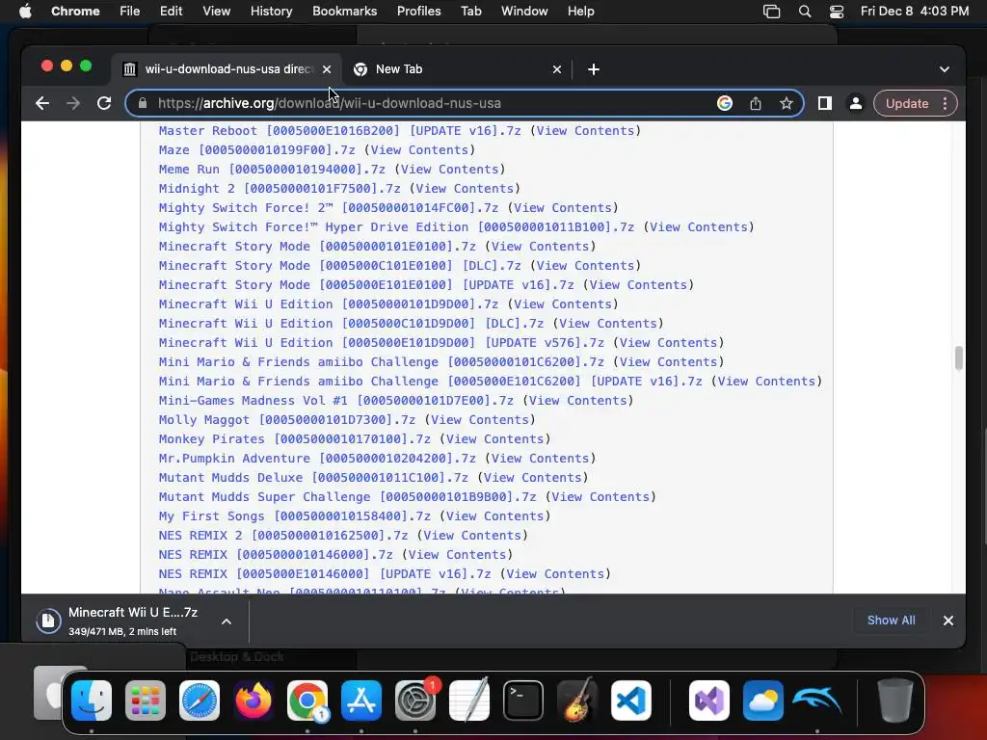The image size is (987, 740).
Task: Switch to the New Tab tab
Action: click(456, 69)
